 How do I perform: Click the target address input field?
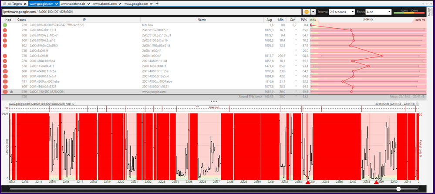152,12
